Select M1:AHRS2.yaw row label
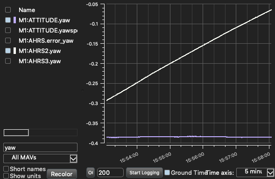Image resolution: width=275 pixels, height=179 pixels. [40, 51]
